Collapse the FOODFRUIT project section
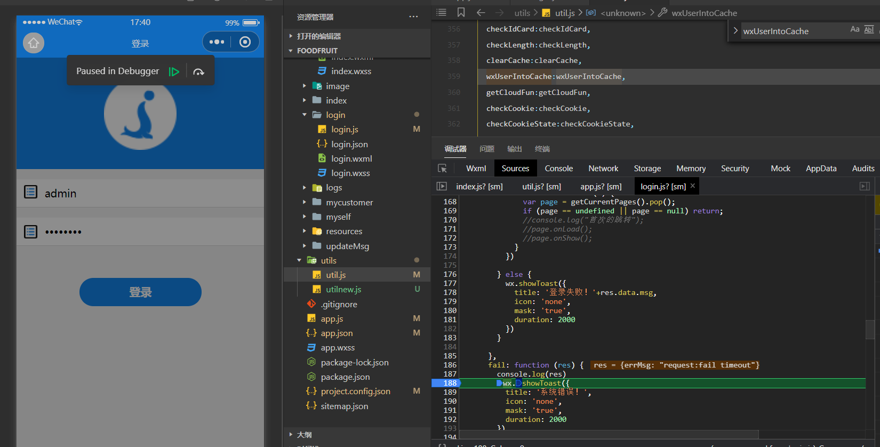 [x=291, y=51]
